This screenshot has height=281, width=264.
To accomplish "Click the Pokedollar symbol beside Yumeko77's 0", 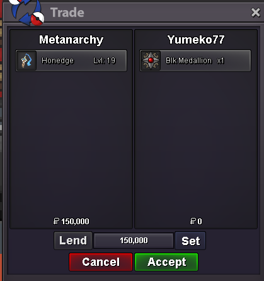I will click(193, 221).
